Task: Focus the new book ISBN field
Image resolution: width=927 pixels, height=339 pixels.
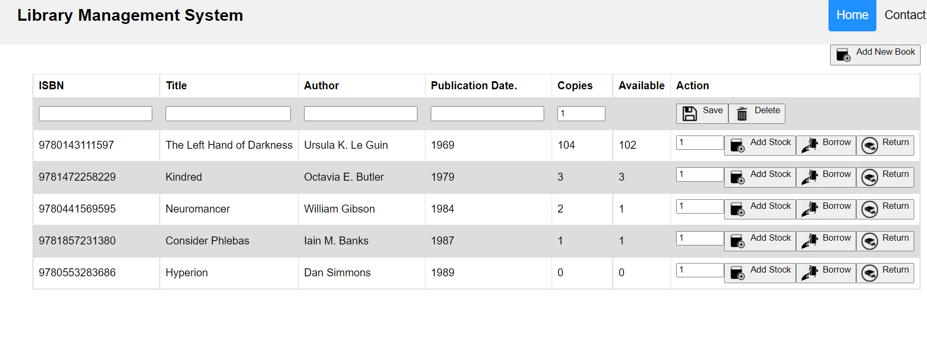Action: tap(95, 114)
